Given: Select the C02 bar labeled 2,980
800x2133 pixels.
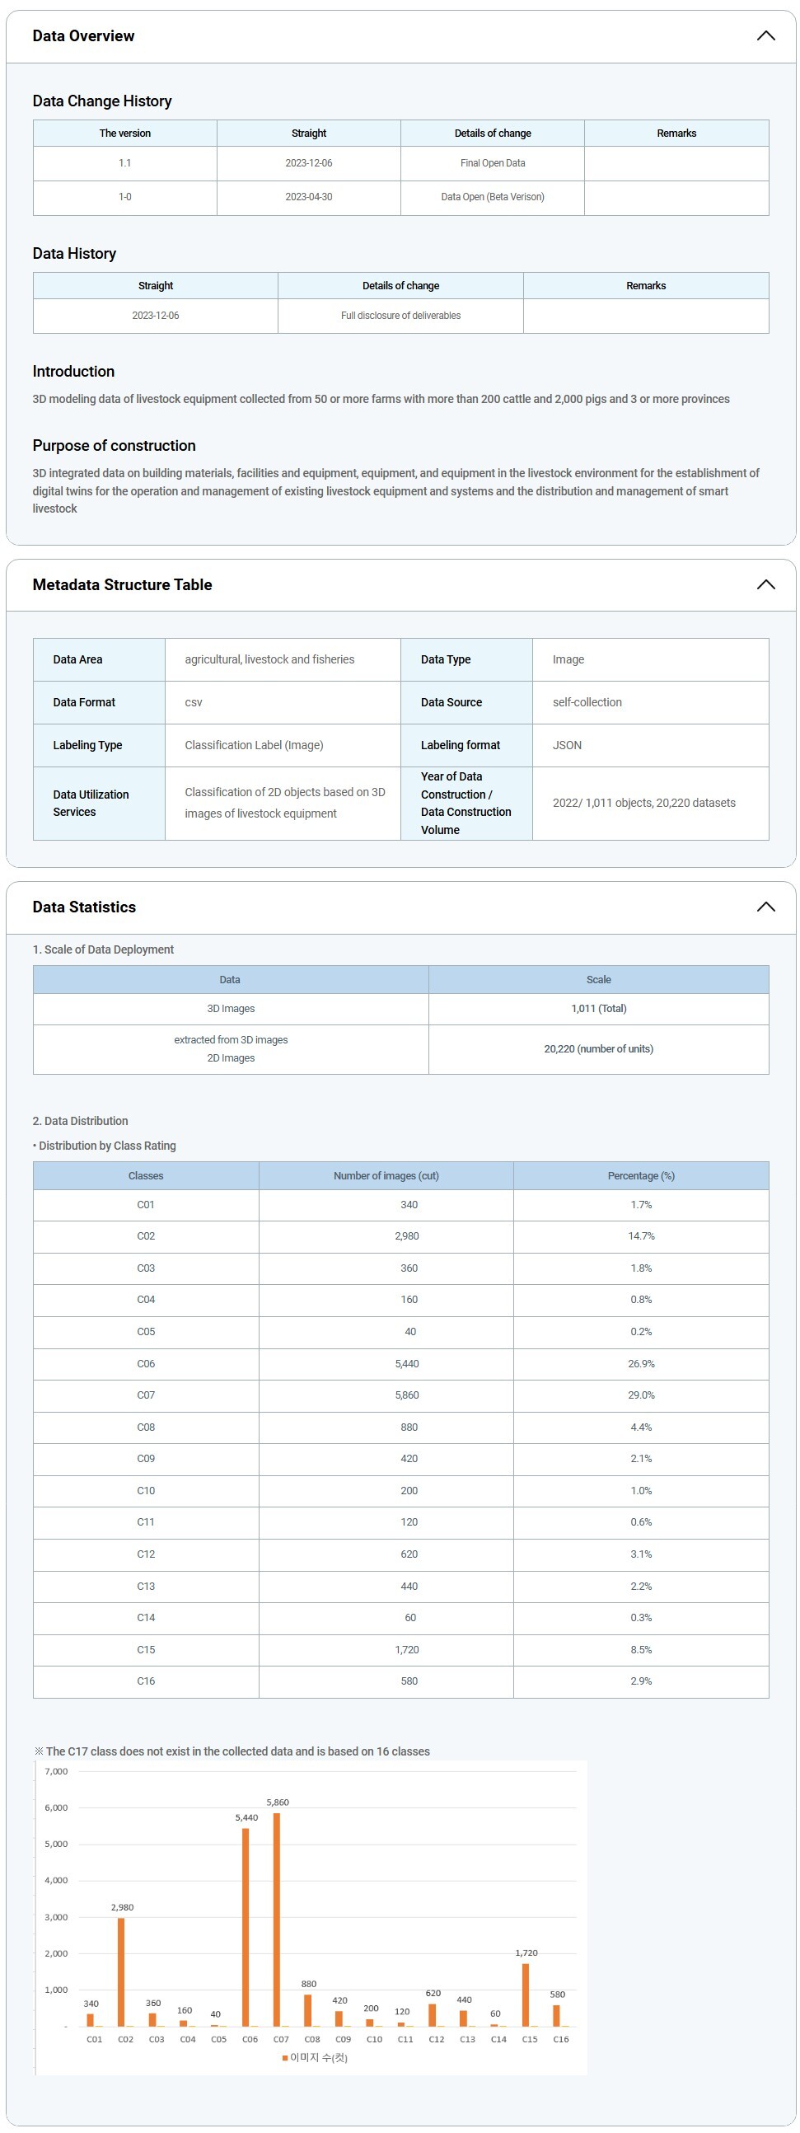Looking at the screenshot, I should click(121, 1971).
